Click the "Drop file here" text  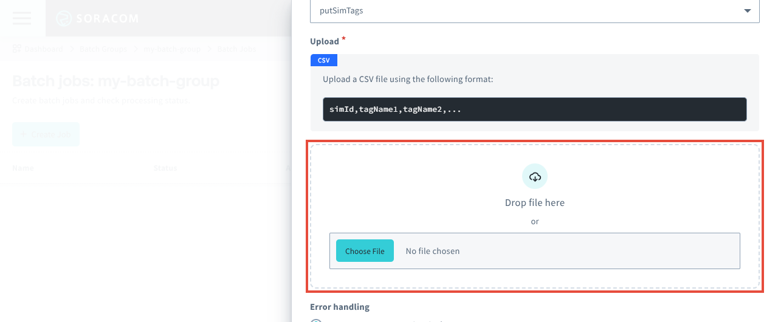535,203
